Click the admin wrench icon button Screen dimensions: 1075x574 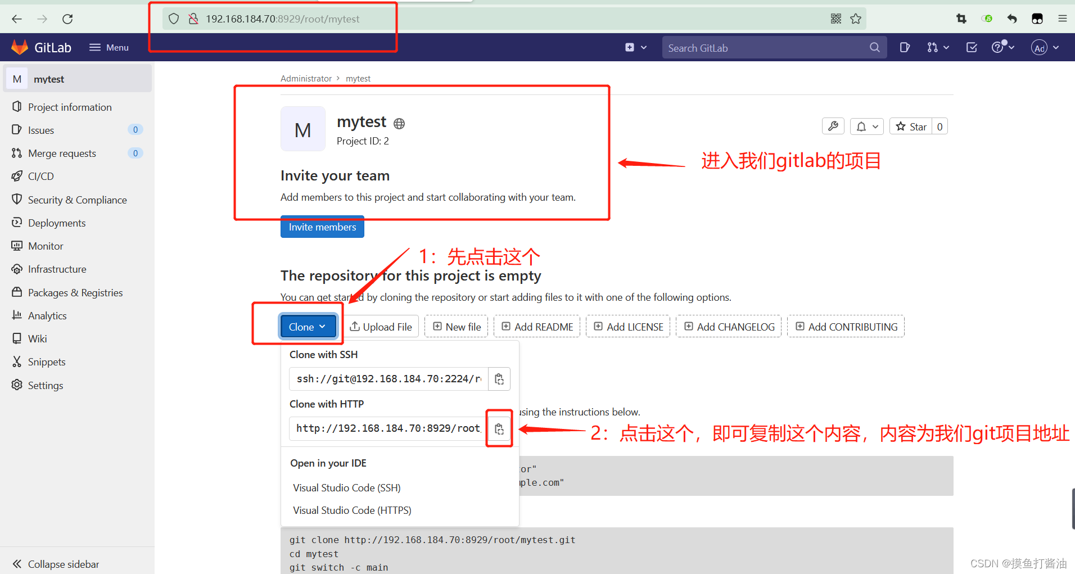point(833,126)
